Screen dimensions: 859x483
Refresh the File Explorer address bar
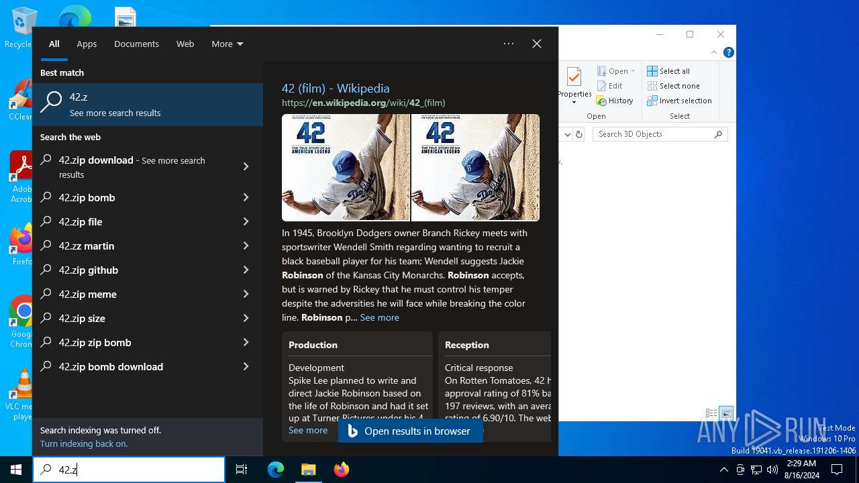580,134
